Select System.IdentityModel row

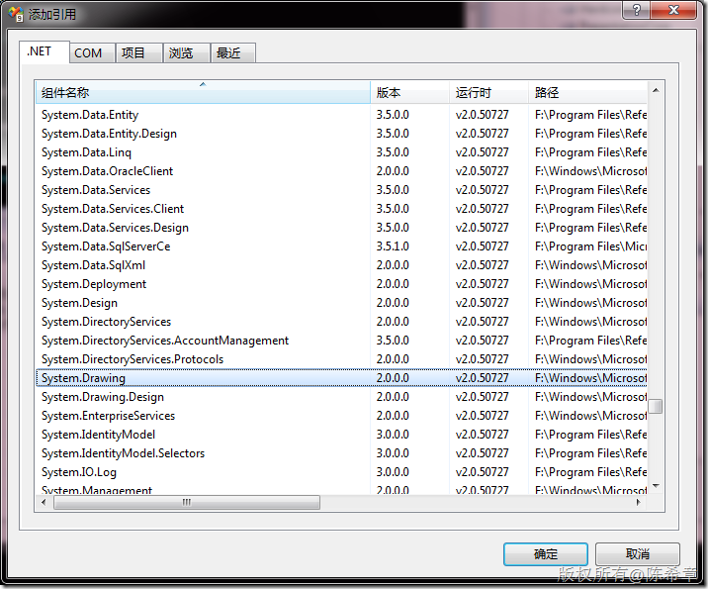[x=341, y=435]
